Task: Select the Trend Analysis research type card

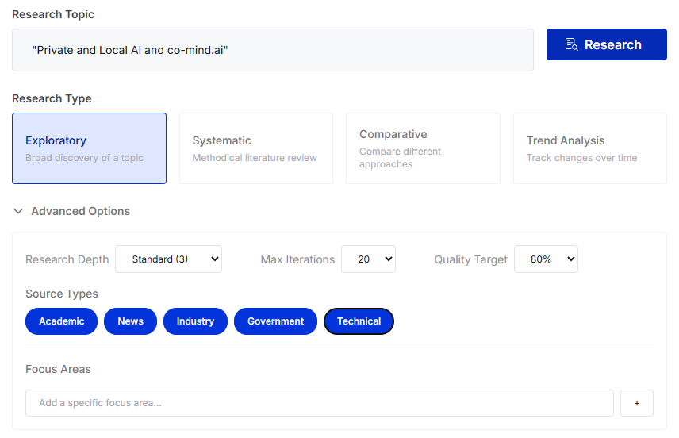Action: pyautogui.click(x=590, y=148)
